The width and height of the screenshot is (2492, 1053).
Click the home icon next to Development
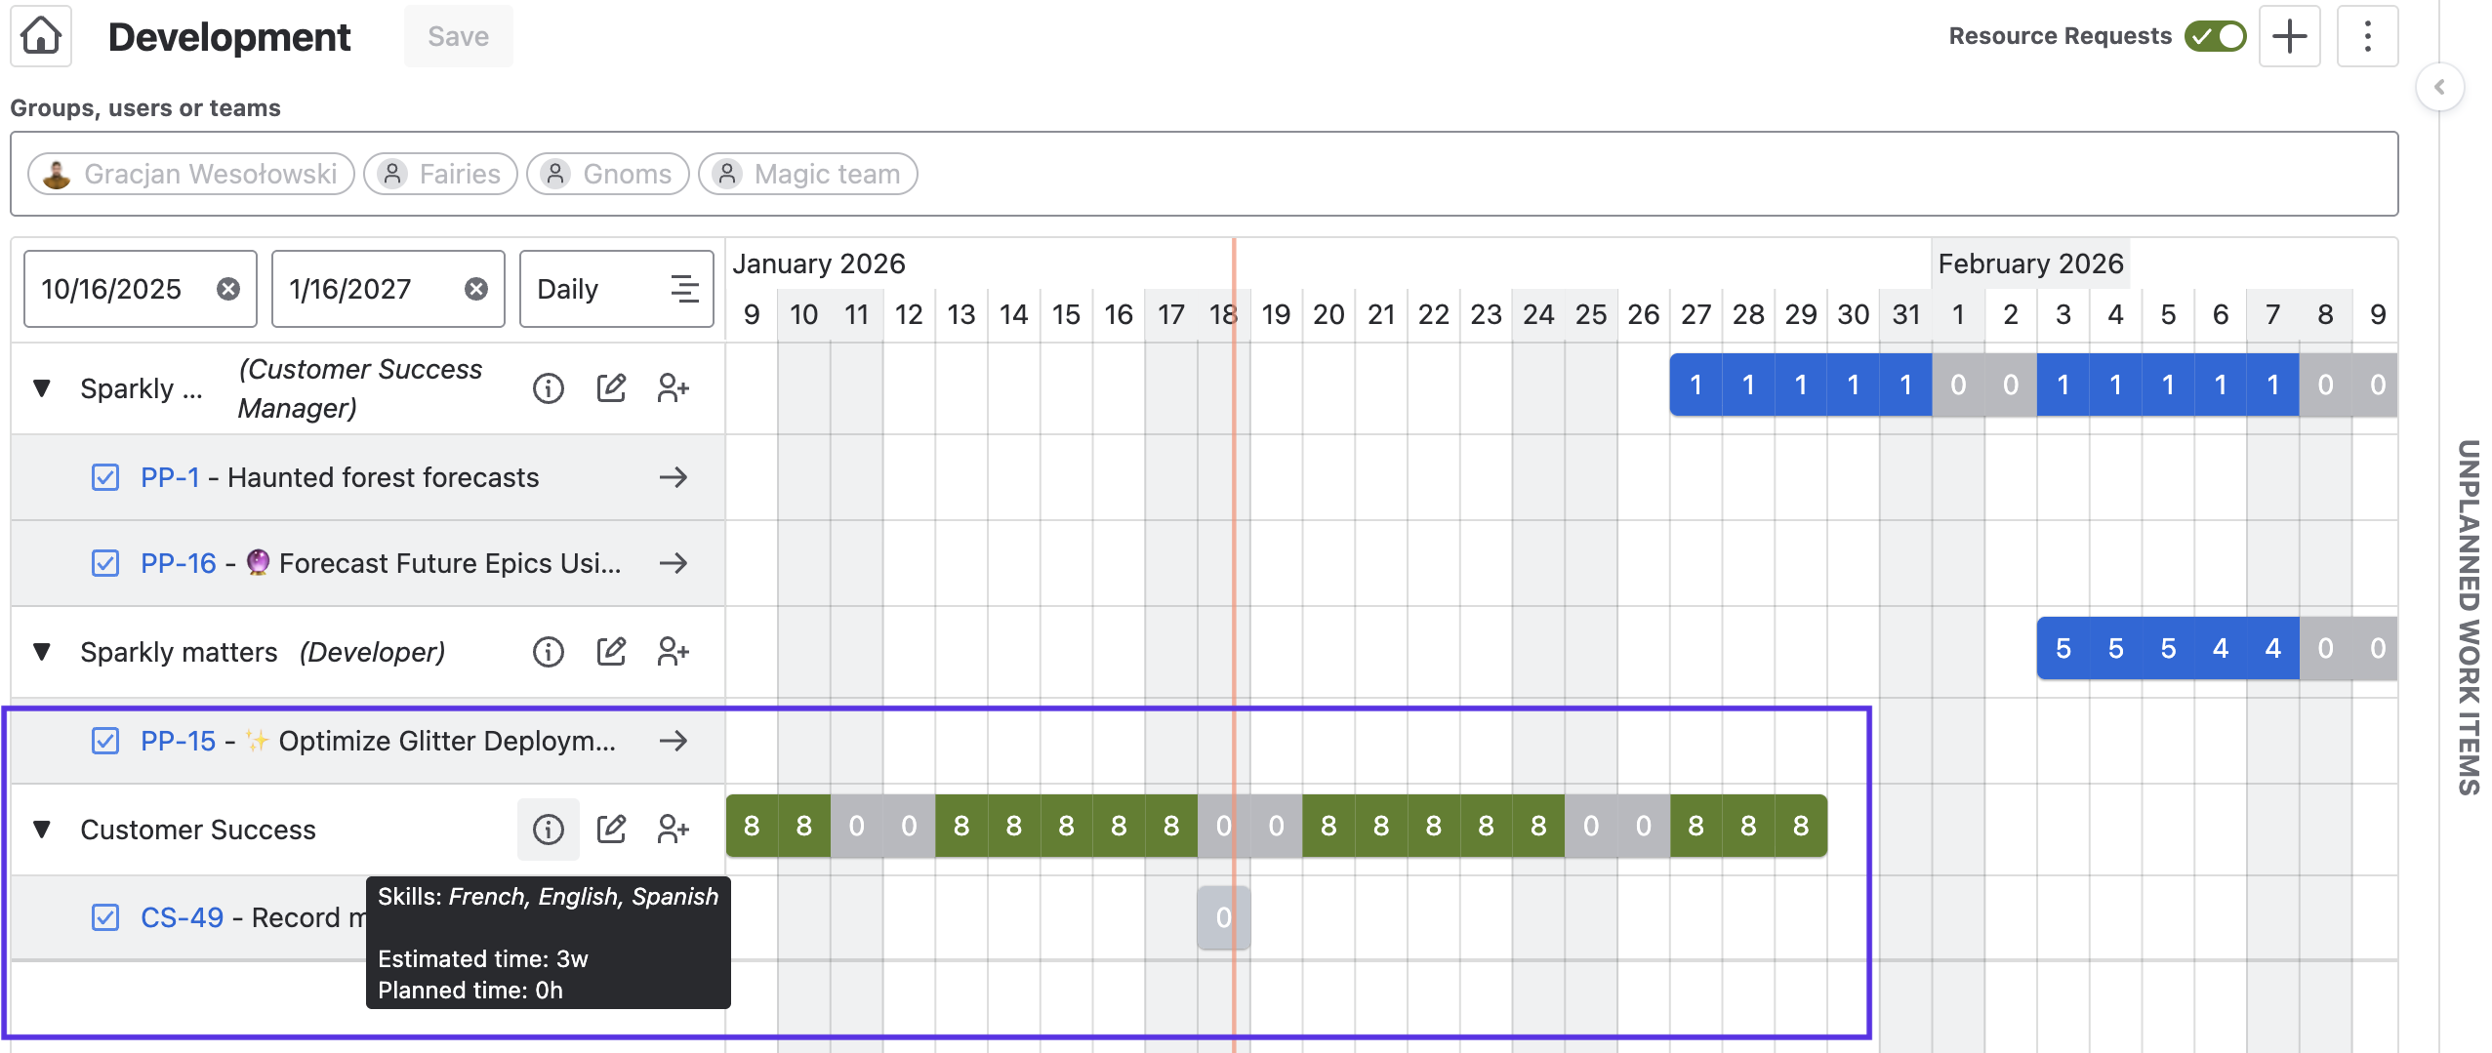[x=41, y=36]
